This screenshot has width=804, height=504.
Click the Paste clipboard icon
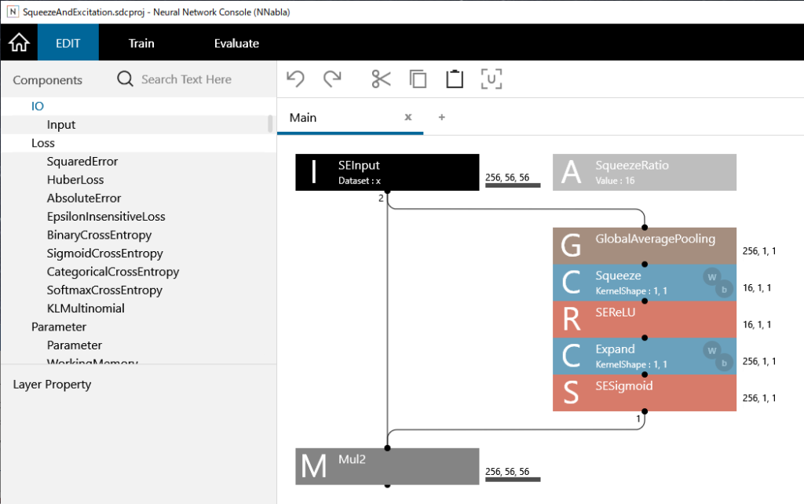pyautogui.click(x=455, y=79)
